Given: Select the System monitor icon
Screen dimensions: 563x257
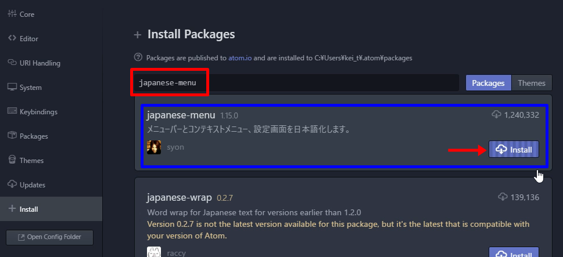Looking at the screenshot, I should (12, 87).
